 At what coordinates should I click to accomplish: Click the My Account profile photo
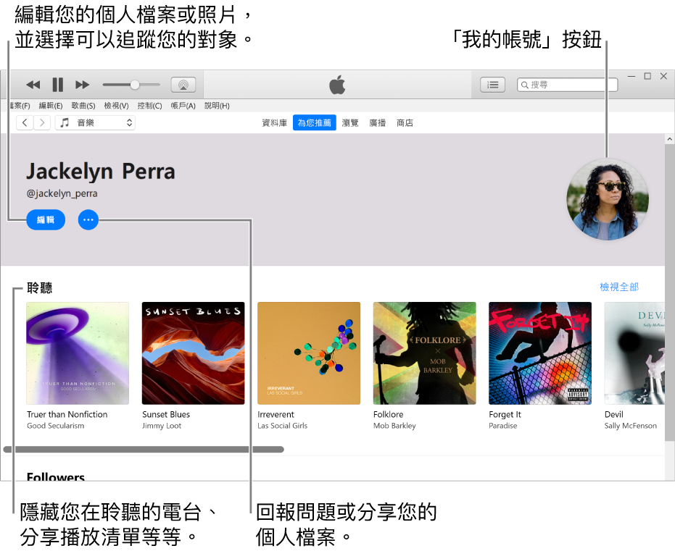coord(608,199)
